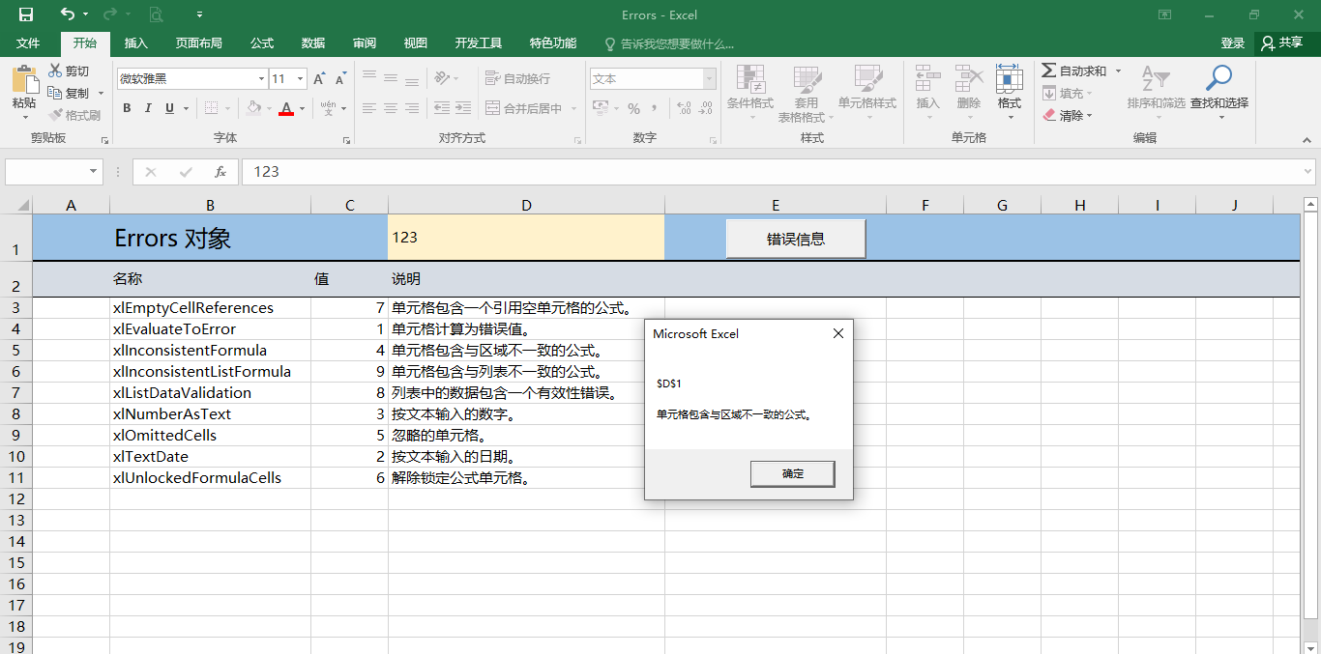Click the tell me search box
This screenshot has width=1321, height=654.
click(x=669, y=43)
